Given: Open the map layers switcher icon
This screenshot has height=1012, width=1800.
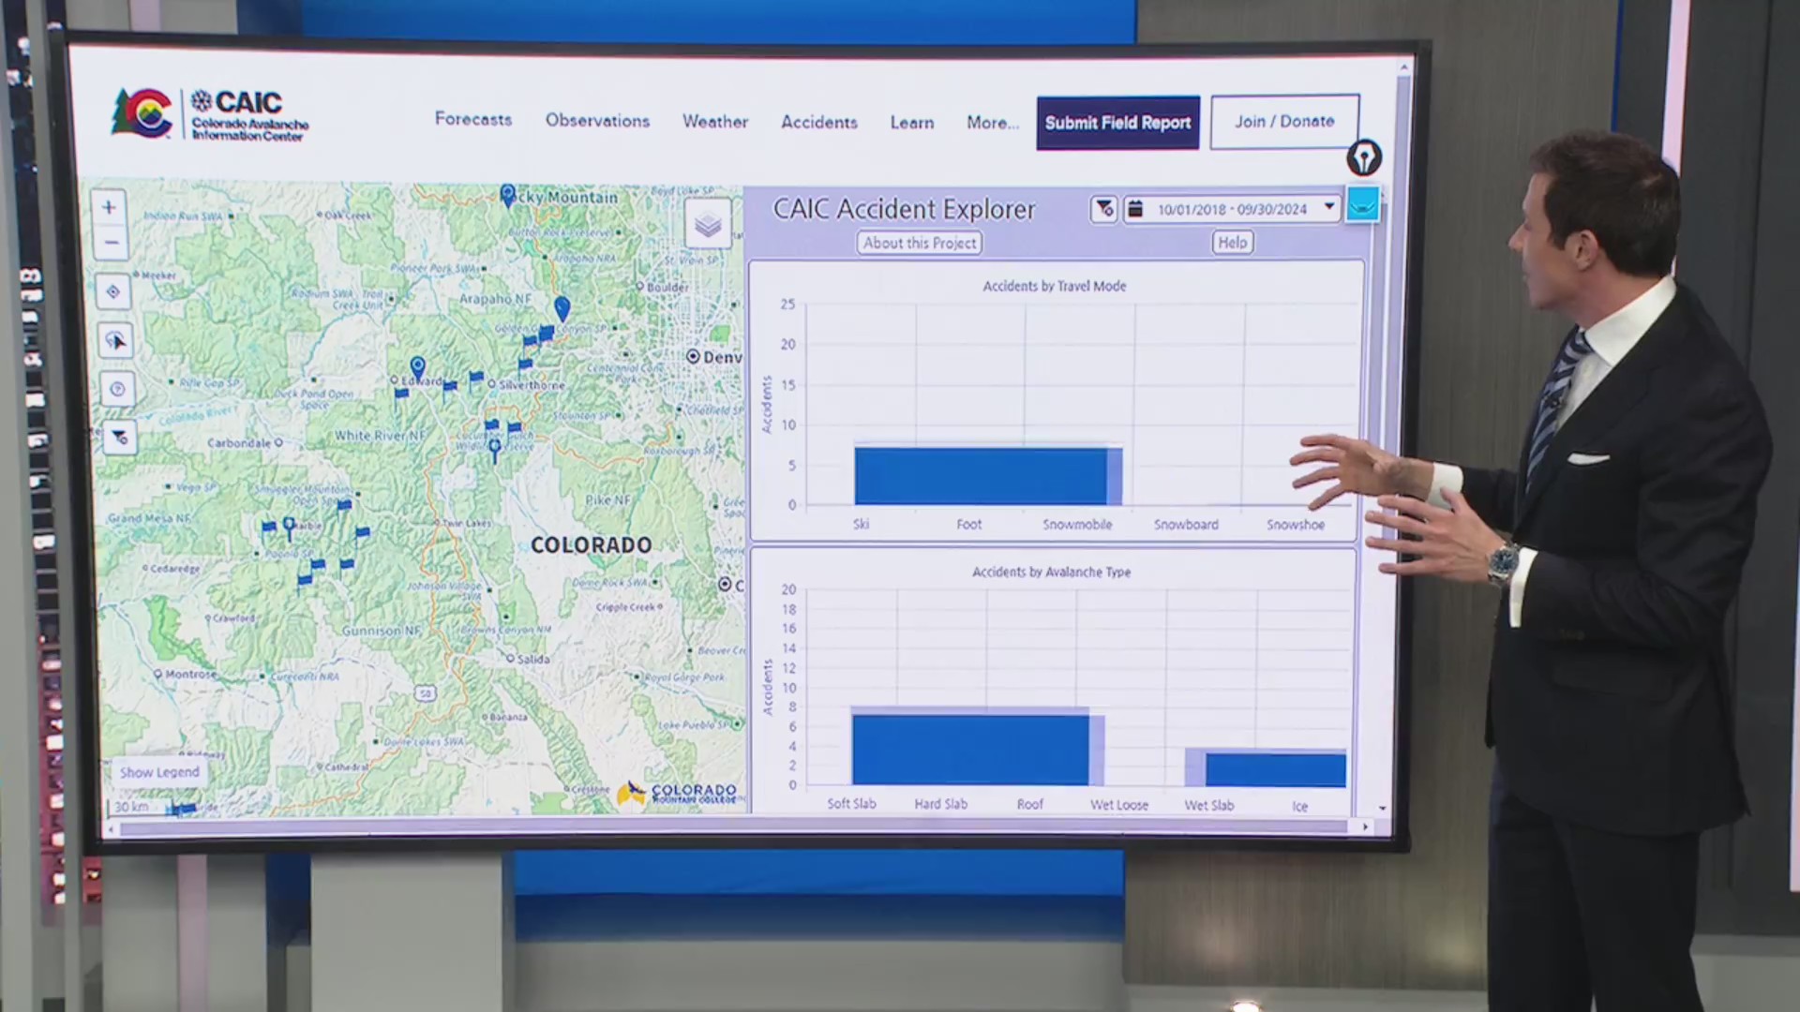Looking at the screenshot, I should click(x=708, y=224).
